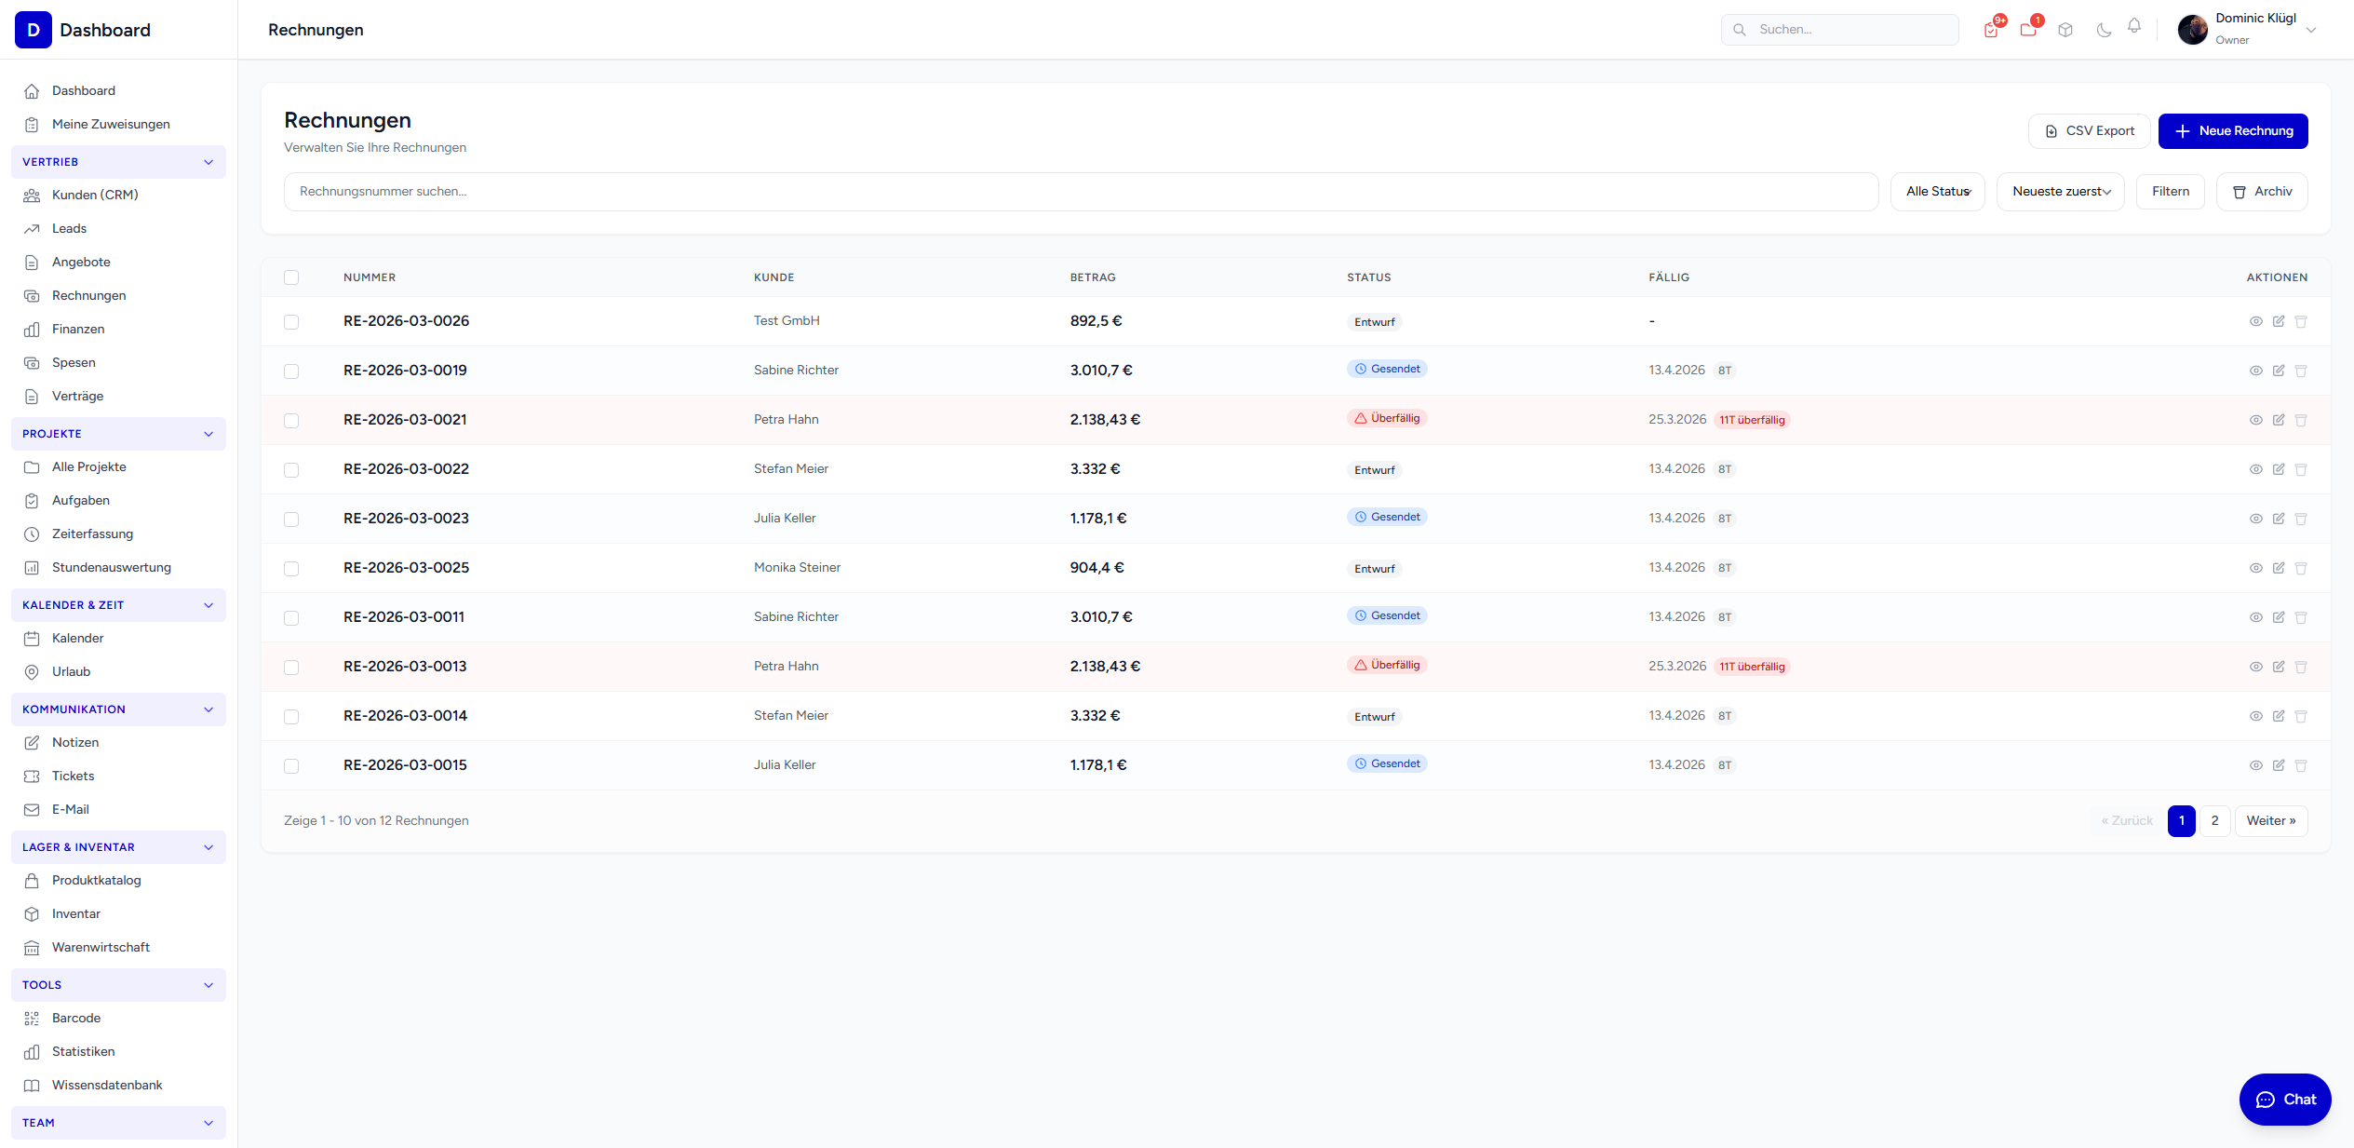This screenshot has width=2354, height=1148.
Task: Open the blue Chat bubble
Action: (x=2284, y=1099)
